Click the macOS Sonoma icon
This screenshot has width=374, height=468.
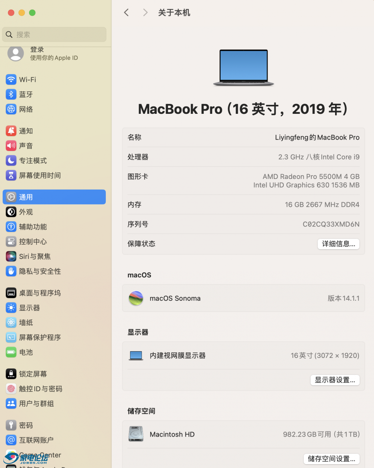136,298
